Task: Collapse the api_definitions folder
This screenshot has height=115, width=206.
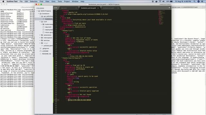Action: [x=40, y=16]
